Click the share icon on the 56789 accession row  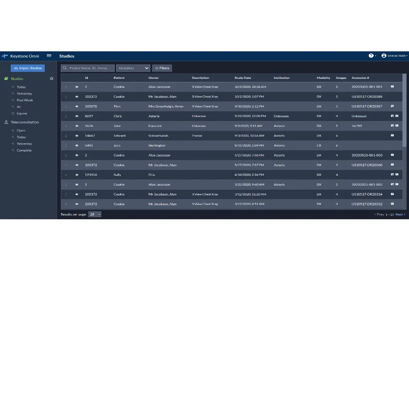pyautogui.click(x=392, y=126)
